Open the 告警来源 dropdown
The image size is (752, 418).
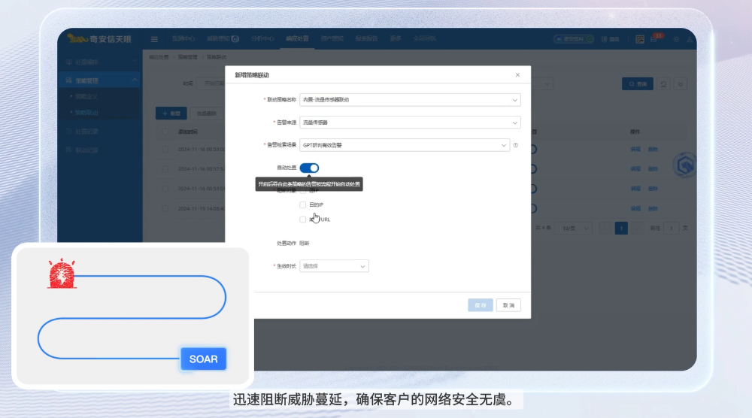[x=410, y=123]
